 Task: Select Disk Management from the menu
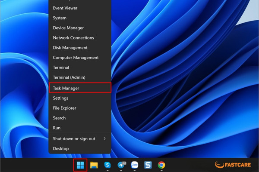point(80,48)
